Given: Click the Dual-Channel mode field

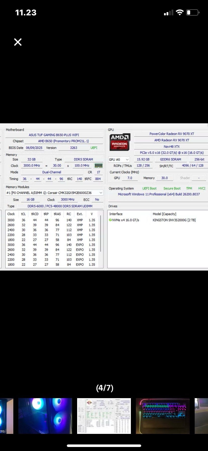Looking at the screenshot, I should click(52, 172).
